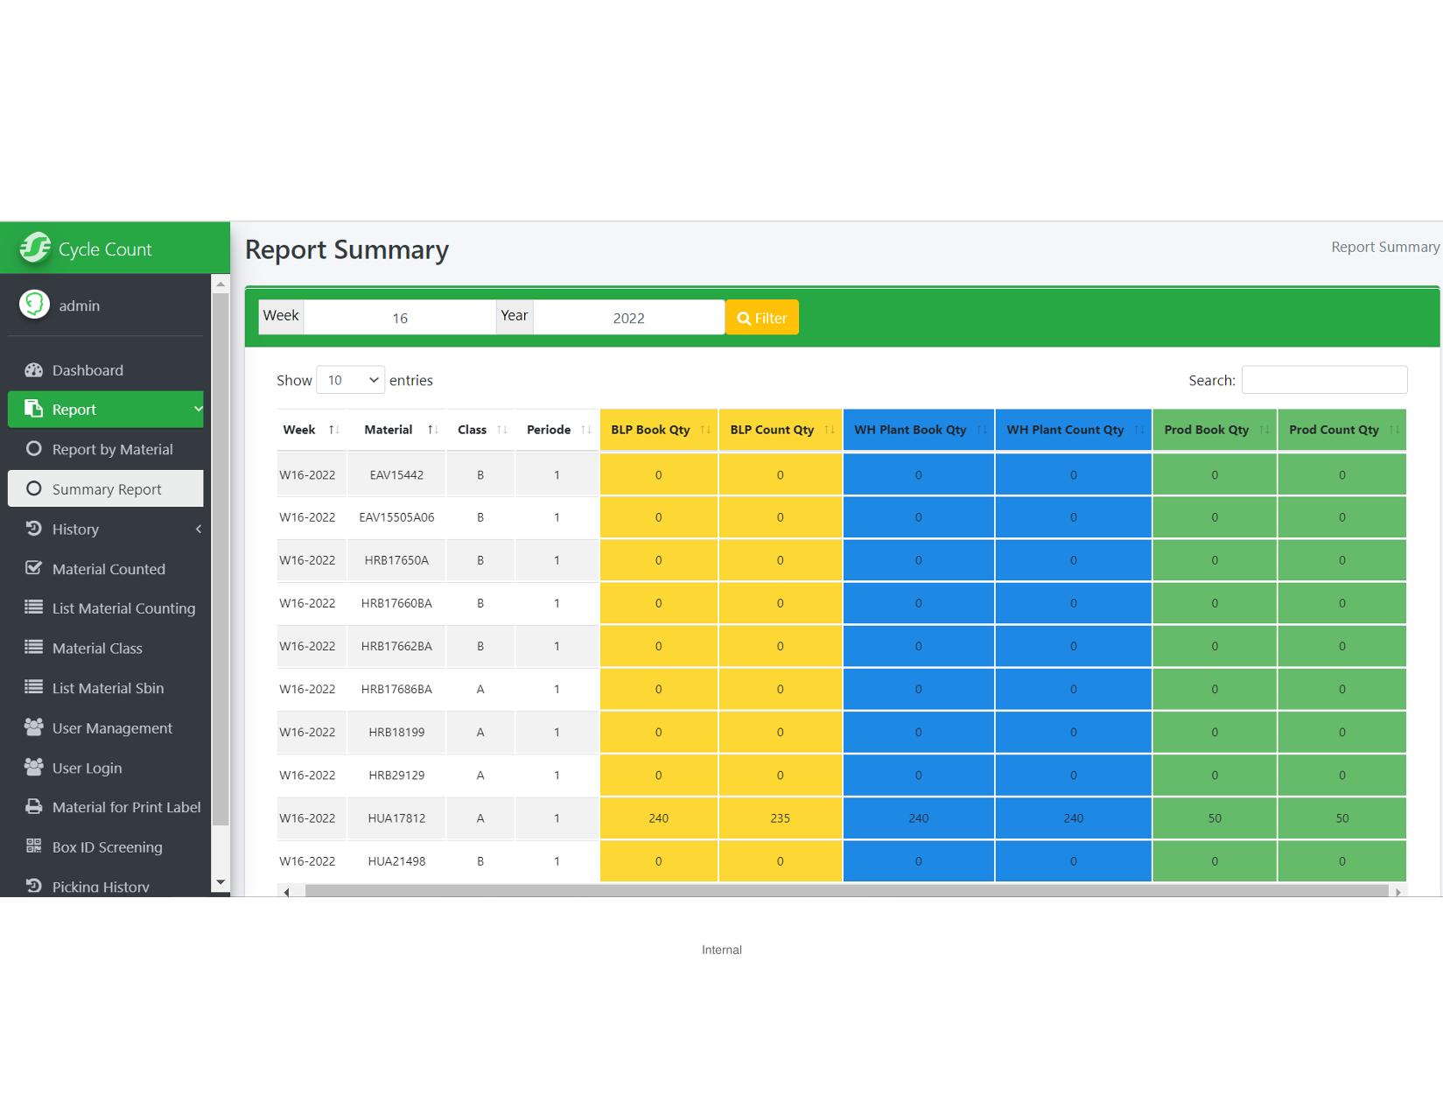Click the Search input field
Image resolution: width=1443 pixels, height=1116 pixels.
point(1323,380)
